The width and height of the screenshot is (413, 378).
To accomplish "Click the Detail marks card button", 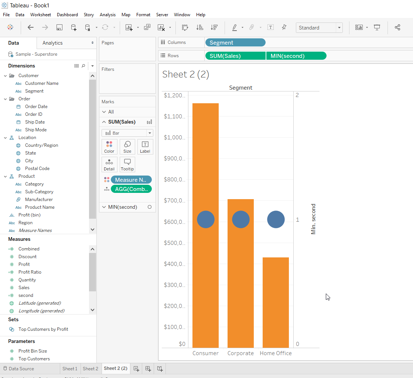I will [109, 164].
